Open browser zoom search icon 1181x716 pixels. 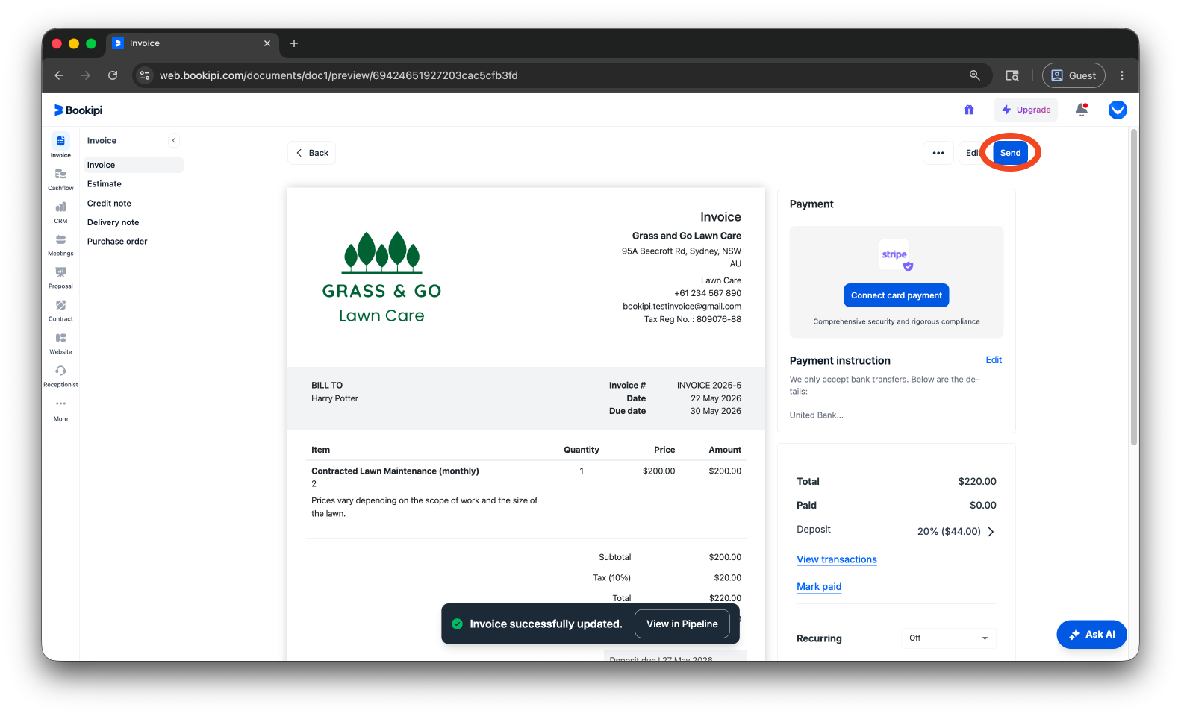click(974, 75)
